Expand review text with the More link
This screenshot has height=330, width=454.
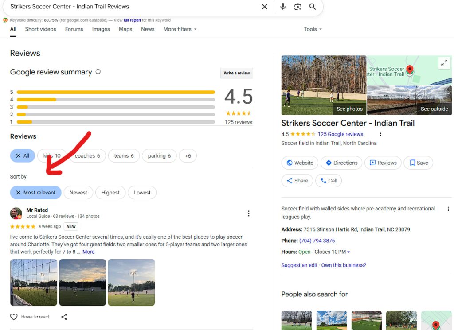(x=88, y=252)
